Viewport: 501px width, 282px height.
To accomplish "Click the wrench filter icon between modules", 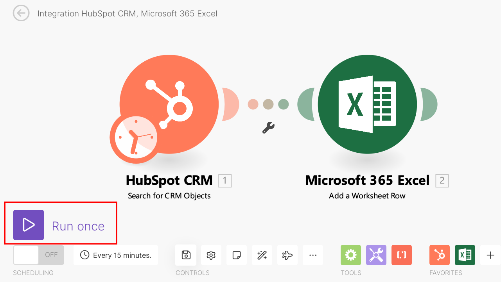I will [x=268, y=127].
